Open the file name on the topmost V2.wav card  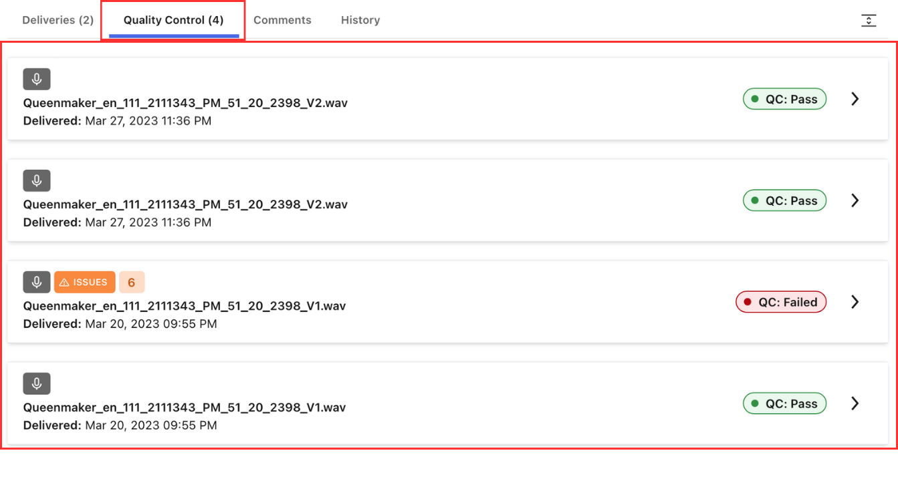[185, 103]
